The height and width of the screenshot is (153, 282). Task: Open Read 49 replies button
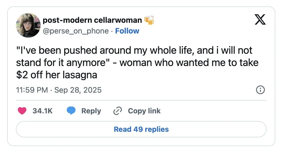pyautogui.click(x=141, y=129)
